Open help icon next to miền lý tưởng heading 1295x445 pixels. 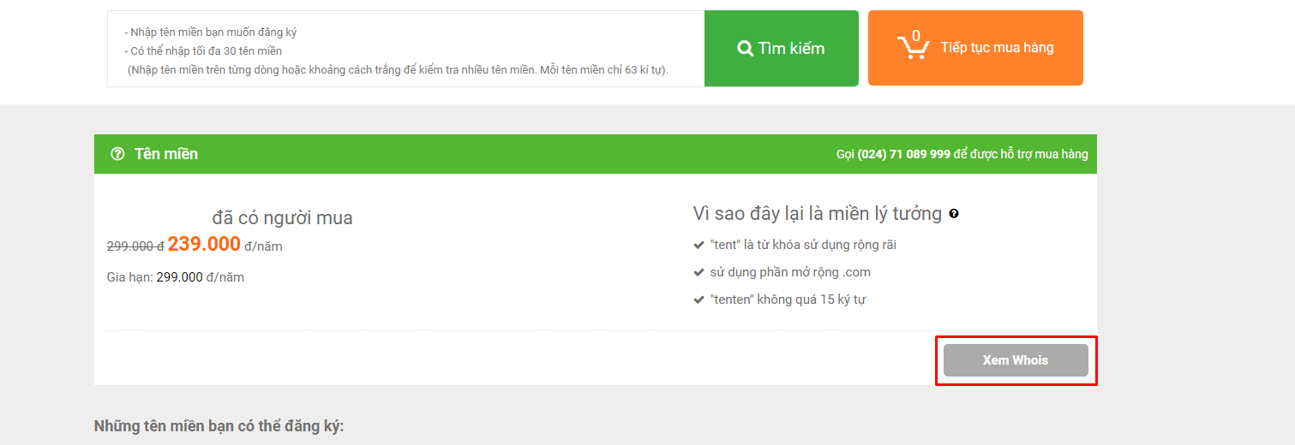pos(954,214)
